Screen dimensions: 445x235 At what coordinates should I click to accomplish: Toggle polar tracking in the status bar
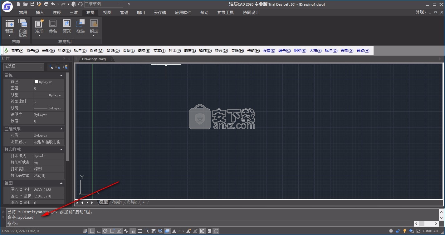105,231
